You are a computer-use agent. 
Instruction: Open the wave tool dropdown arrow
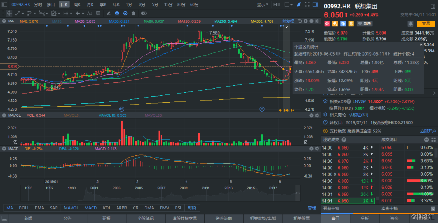coord(47,13)
